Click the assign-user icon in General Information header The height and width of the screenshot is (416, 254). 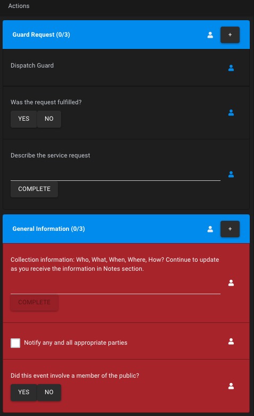[210, 229]
